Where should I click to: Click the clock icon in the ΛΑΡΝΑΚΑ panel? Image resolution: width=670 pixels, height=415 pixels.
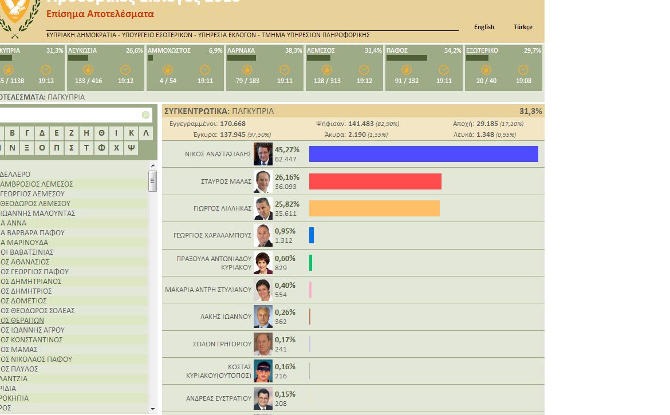[285, 70]
